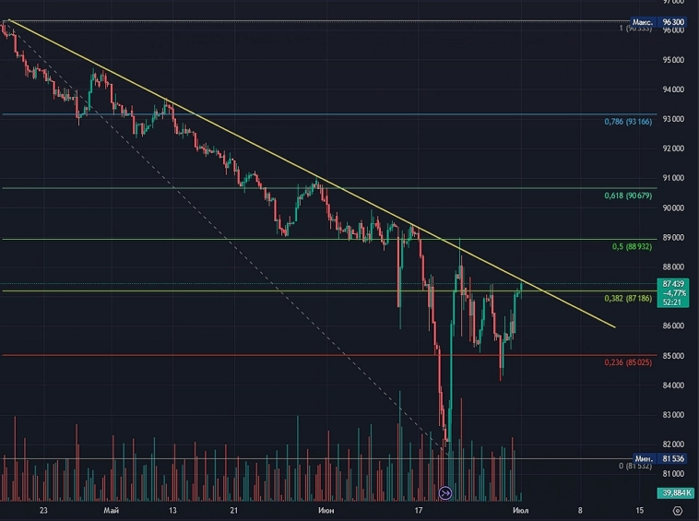Click the 1 (96 333) Fibonacci top label
The height and width of the screenshot is (521, 699).
click(x=635, y=29)
